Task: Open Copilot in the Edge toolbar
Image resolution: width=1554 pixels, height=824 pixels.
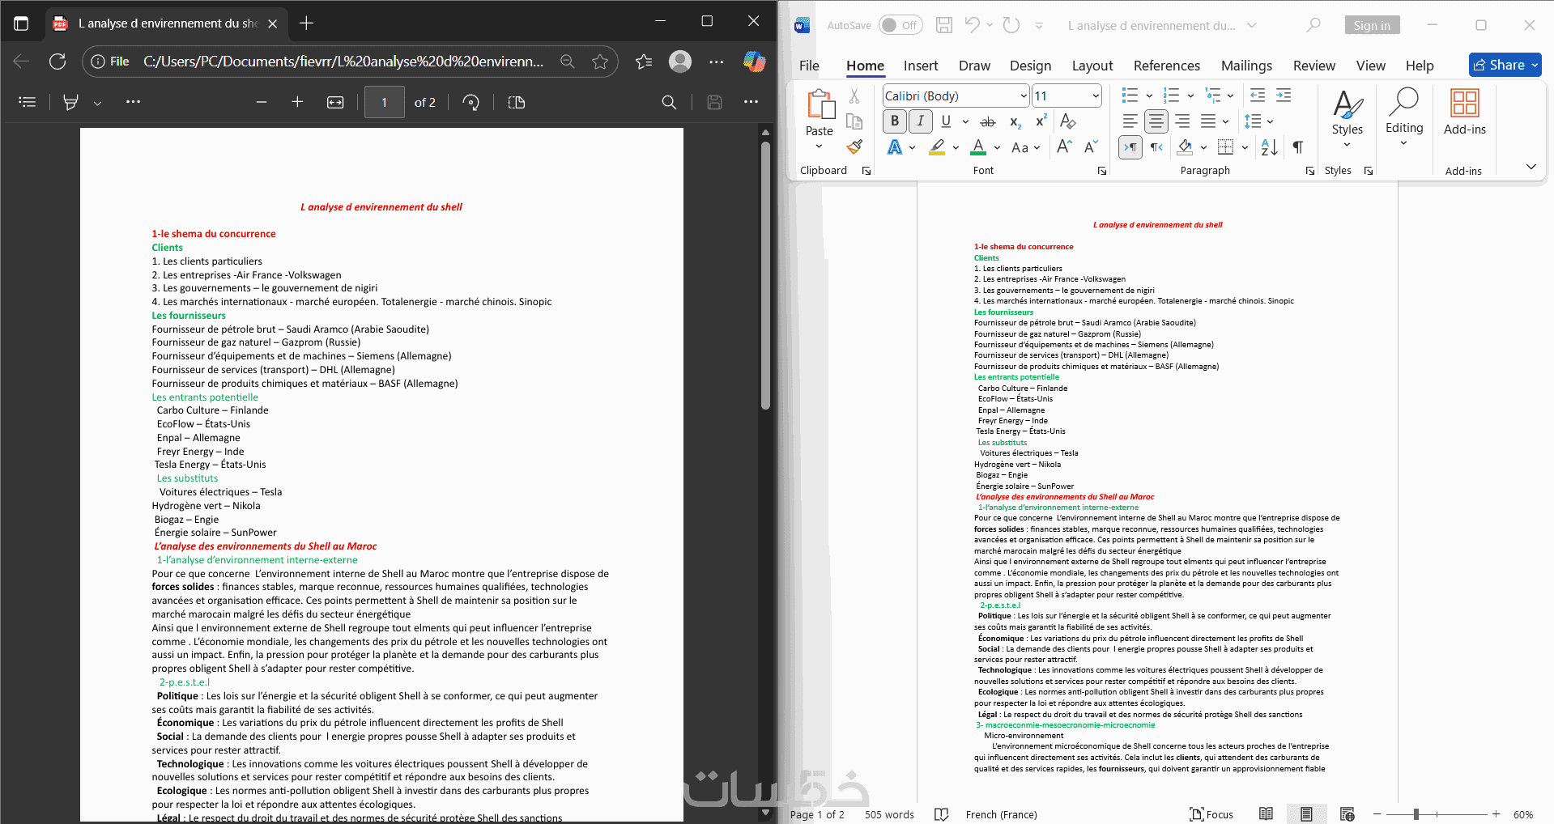Action: click(754, 62)
